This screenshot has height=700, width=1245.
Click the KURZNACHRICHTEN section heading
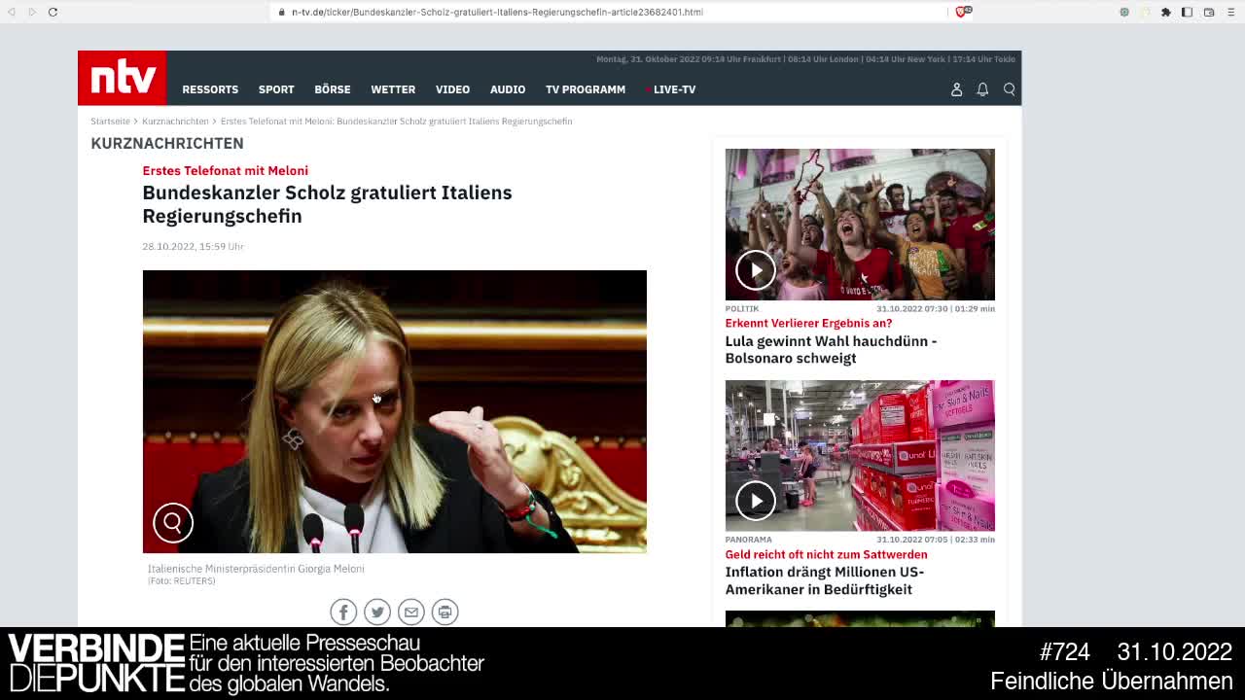click(x=167, y=143)
